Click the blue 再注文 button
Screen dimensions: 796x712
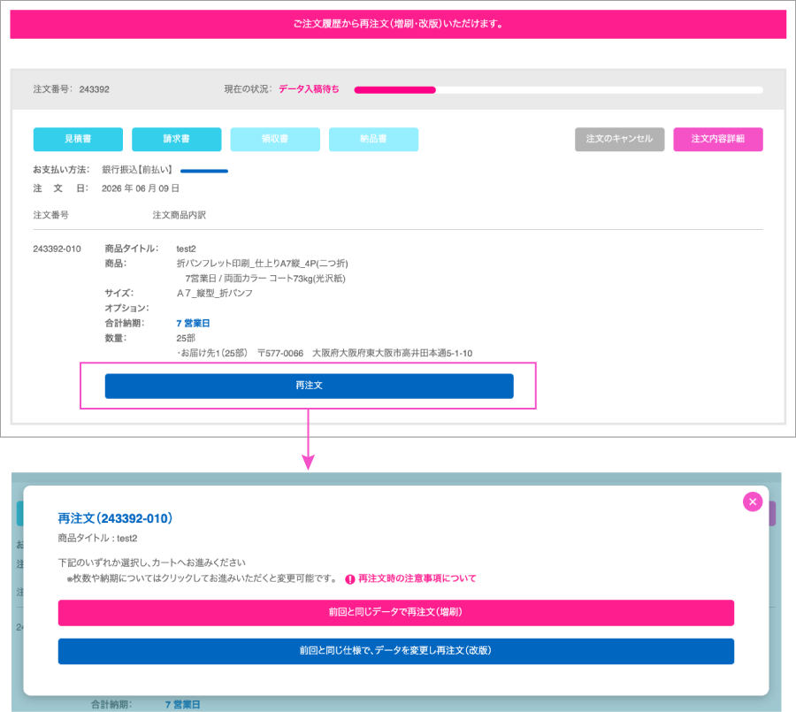(310, 386)
